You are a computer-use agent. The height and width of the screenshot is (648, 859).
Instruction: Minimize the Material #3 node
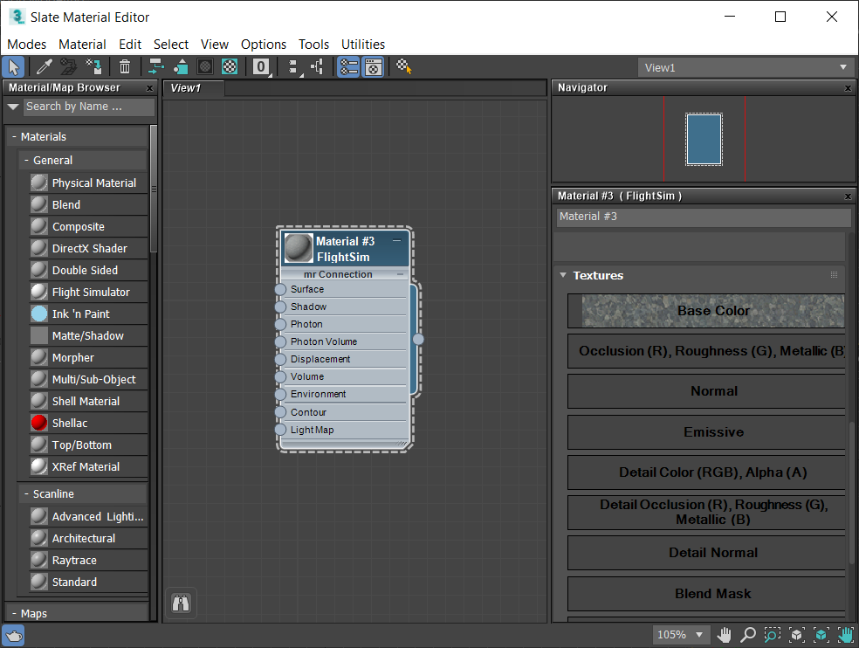396,241
